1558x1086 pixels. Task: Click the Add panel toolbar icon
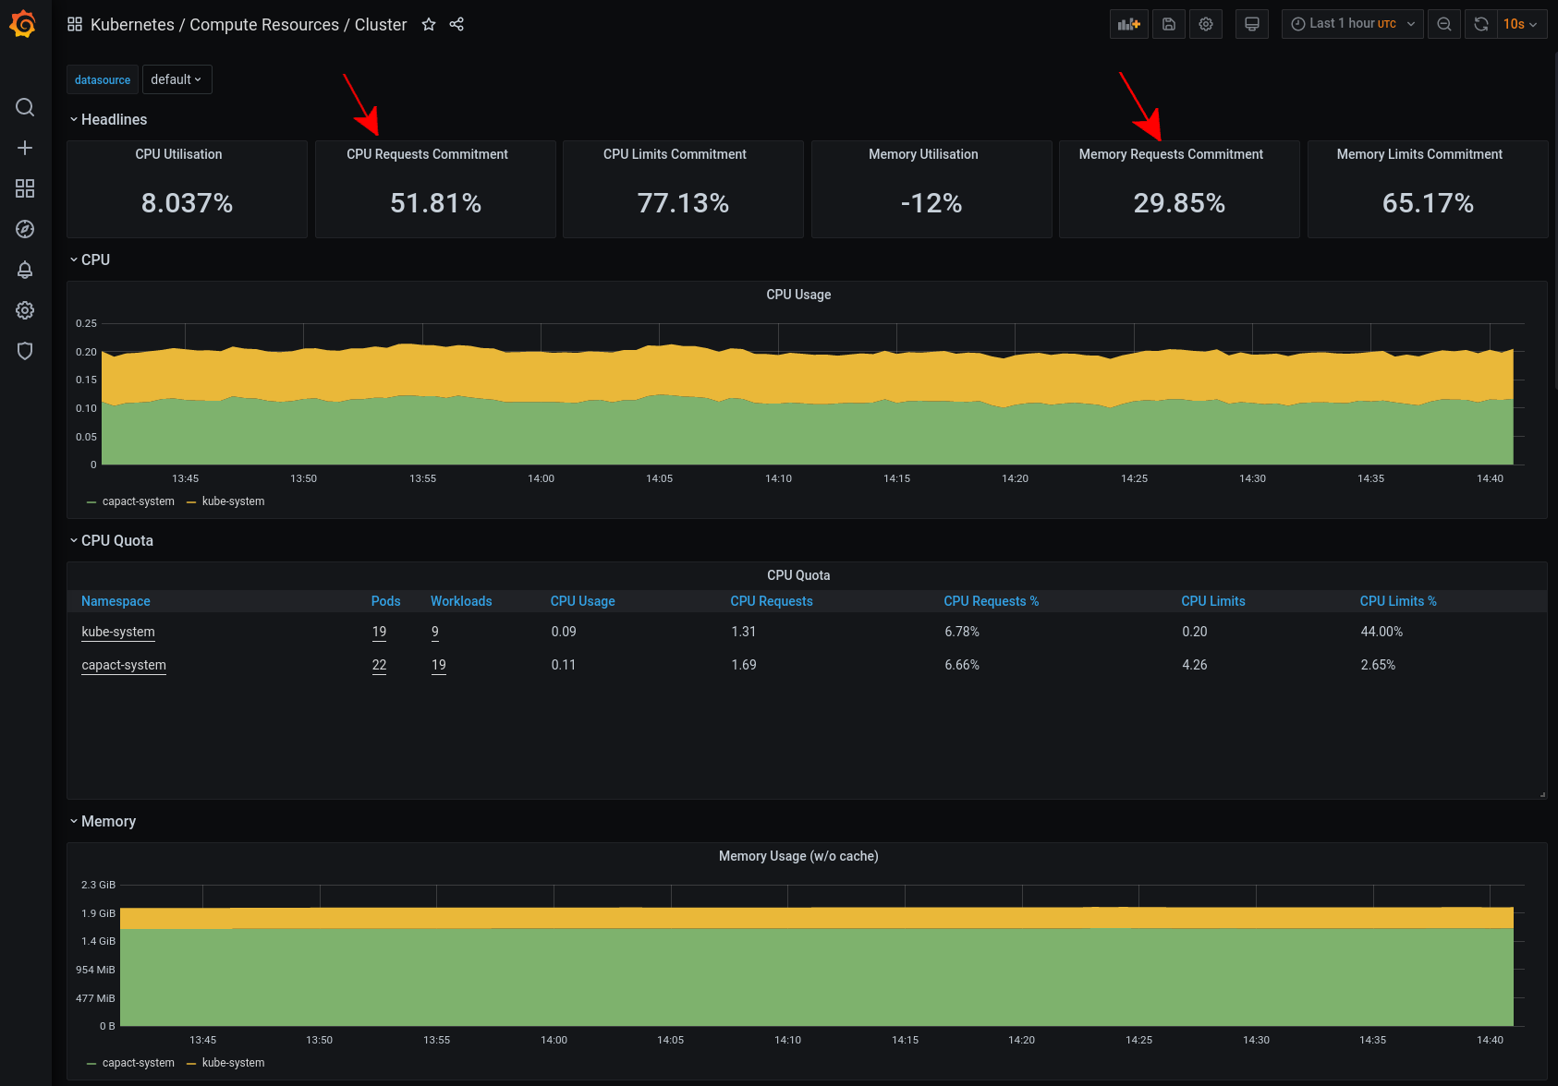pyautogui.click(x=1128, y=24)
